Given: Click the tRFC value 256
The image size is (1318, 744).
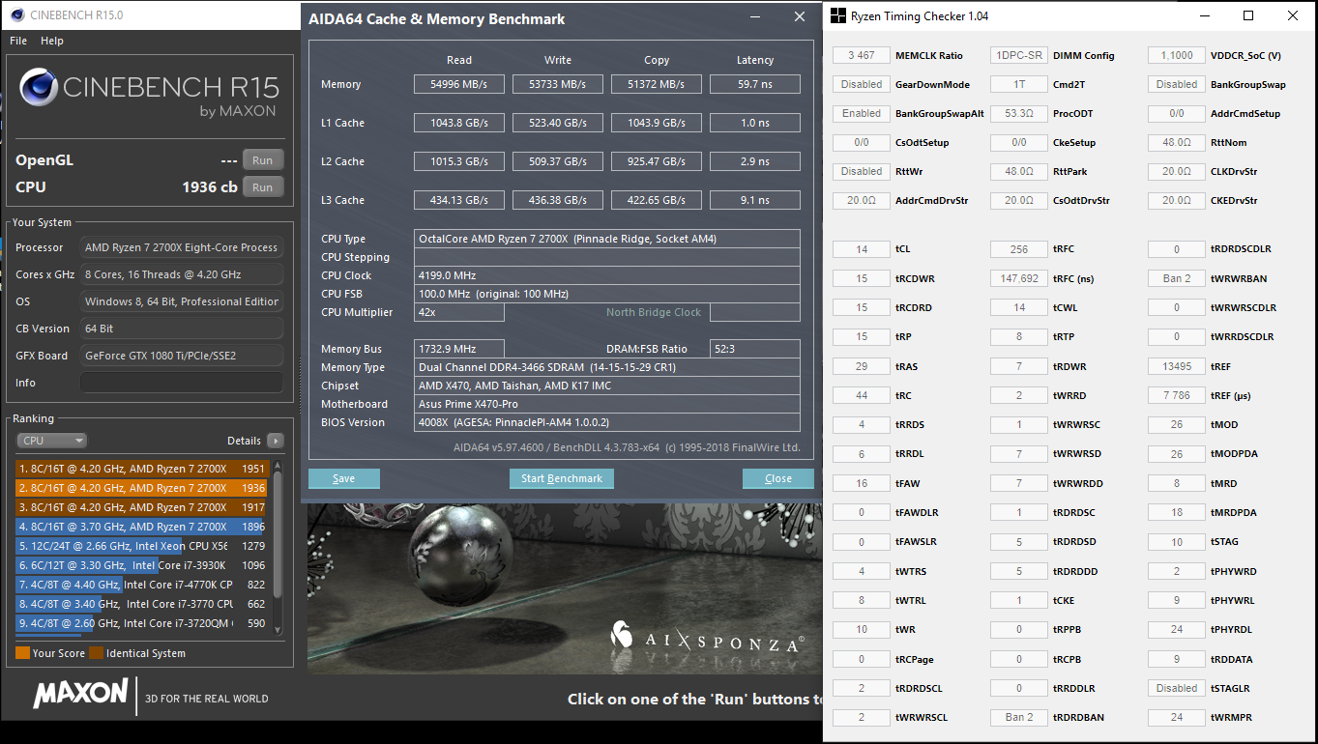Looking at the screenshot, I should (1018, 248).
